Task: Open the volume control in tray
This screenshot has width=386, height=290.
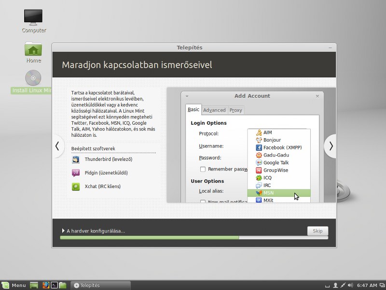Action: [351, 285]
